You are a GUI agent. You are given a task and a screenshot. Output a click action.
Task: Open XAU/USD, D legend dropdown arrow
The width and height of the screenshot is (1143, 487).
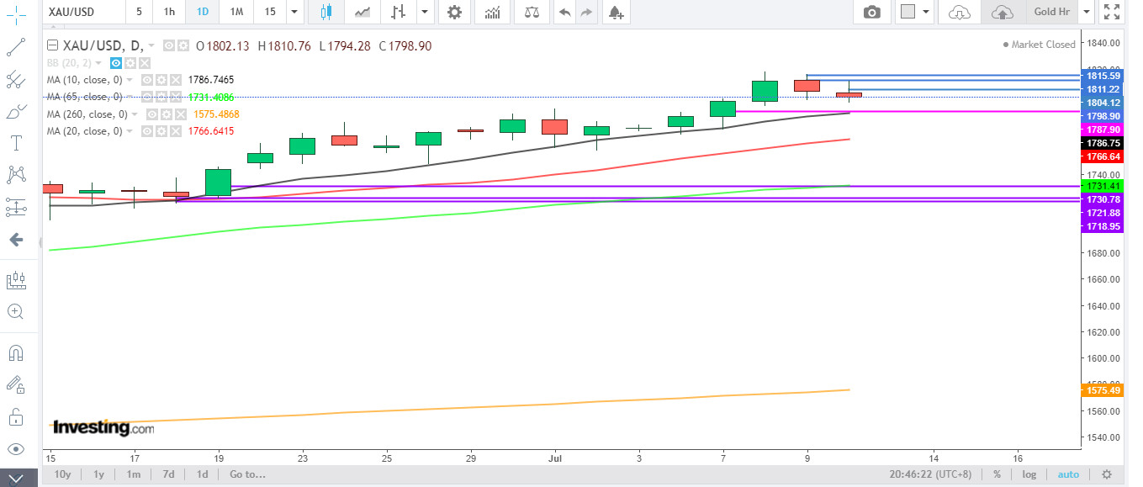151,46
